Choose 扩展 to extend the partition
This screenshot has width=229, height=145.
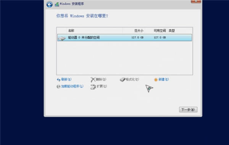pyautogui.click(x=102, y=86)
